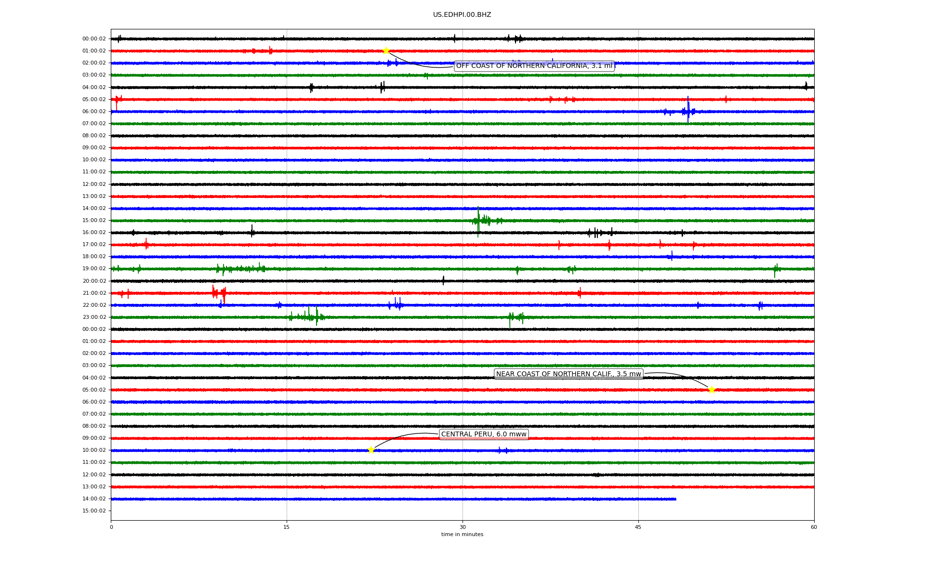
Task: Click the yellow star for the Near Coast Northern Calif. event
Action: (x=712, y=390)
